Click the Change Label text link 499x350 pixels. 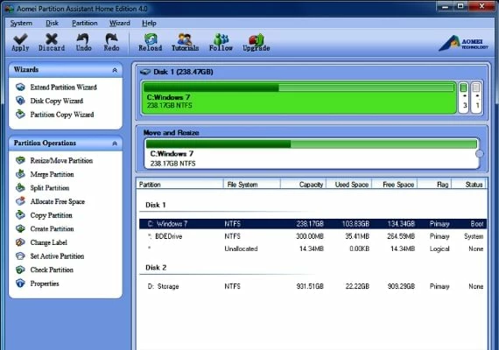[49, 242]
